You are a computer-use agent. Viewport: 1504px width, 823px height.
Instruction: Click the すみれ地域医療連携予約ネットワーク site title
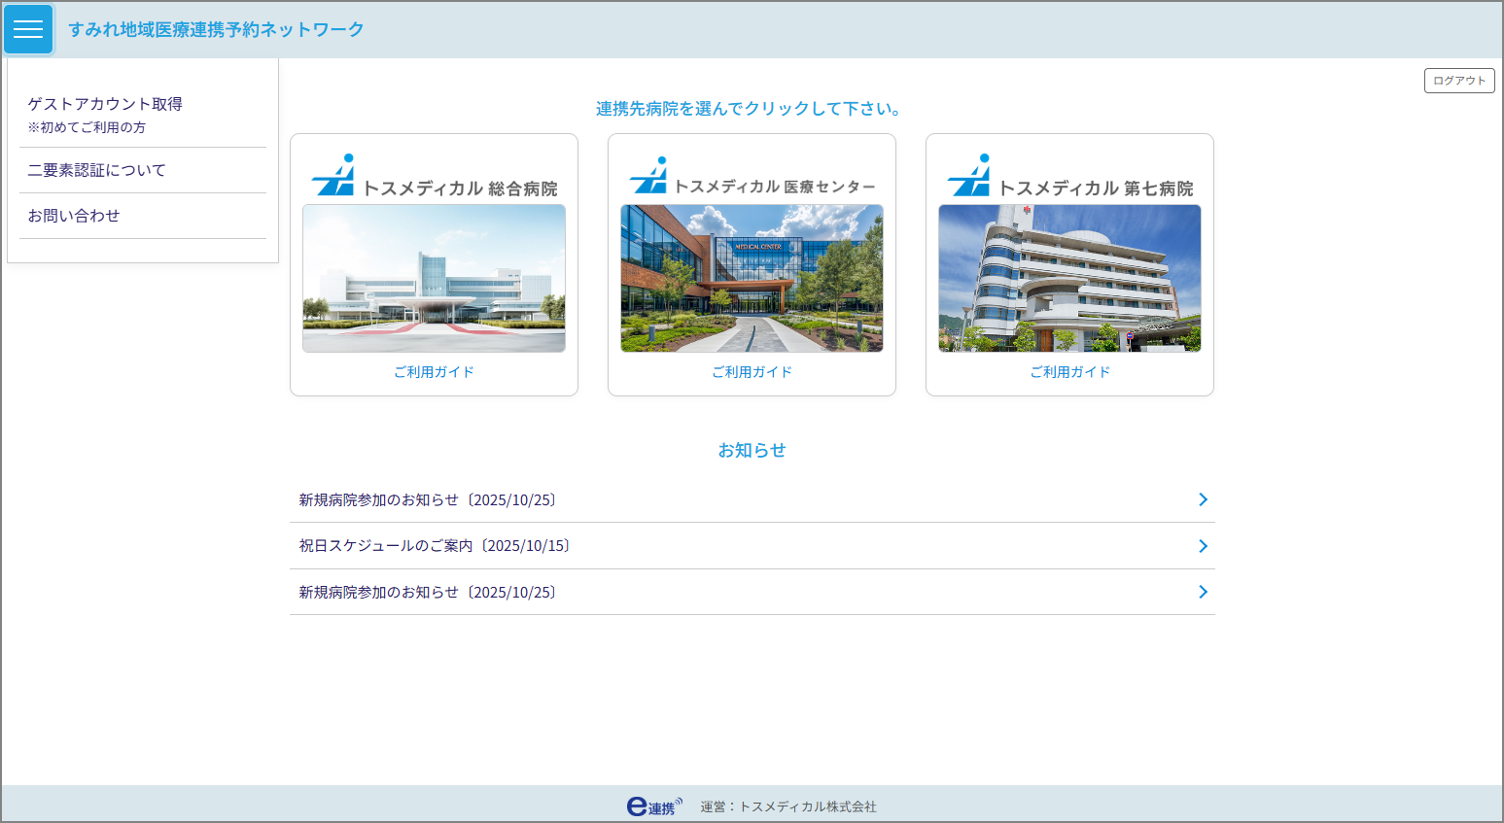[216, 30]
